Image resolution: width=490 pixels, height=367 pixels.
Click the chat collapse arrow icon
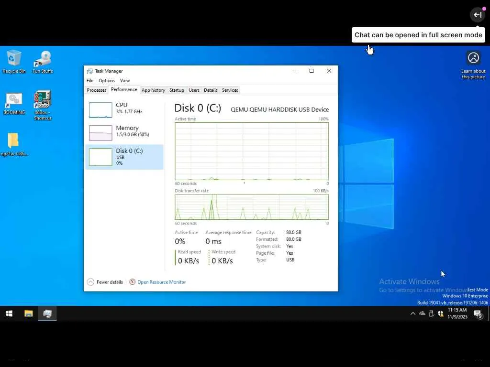[478, 15]
